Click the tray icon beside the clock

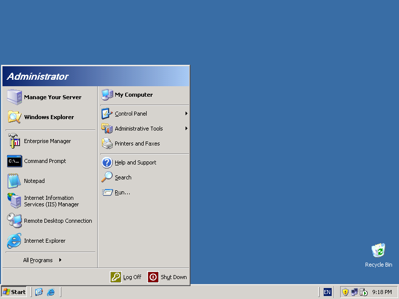tap(364, 292)
